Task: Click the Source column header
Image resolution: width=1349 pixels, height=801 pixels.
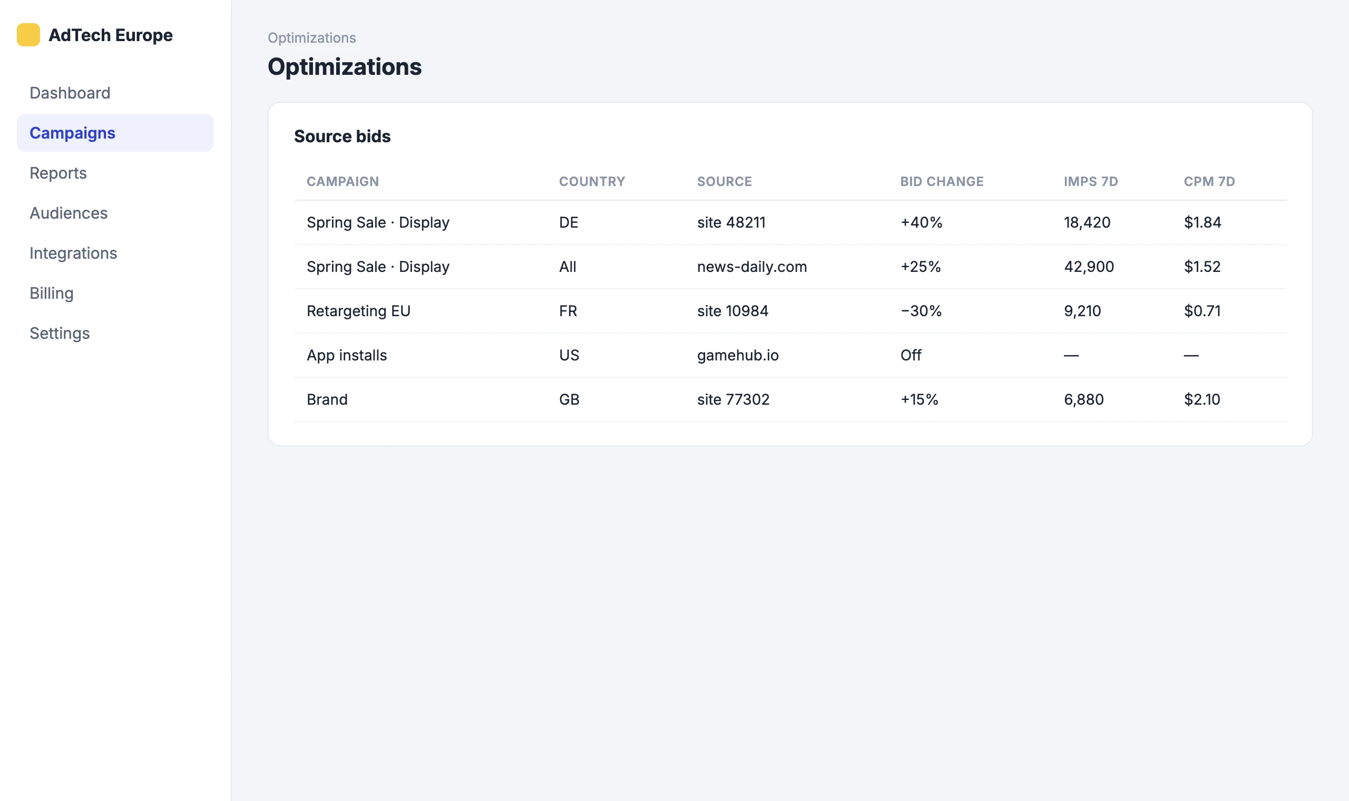Action: 724,181
